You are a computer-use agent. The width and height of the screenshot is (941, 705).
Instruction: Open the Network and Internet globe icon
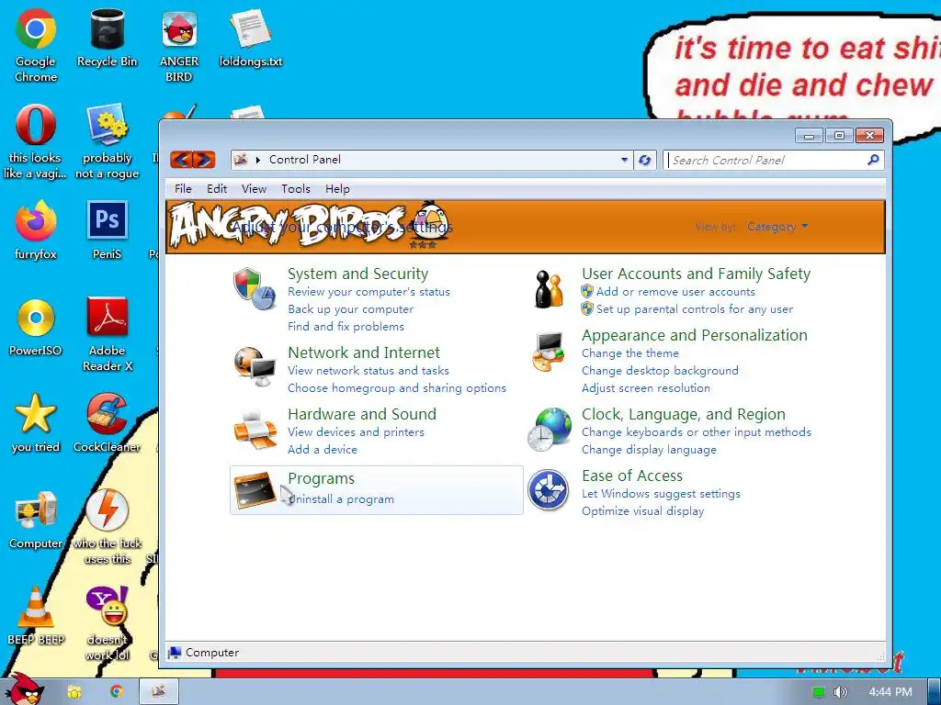coord(255,366)
